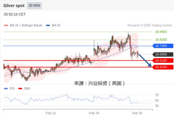
Task: Click the Feb 24 date label
Action: pos(94,113)
